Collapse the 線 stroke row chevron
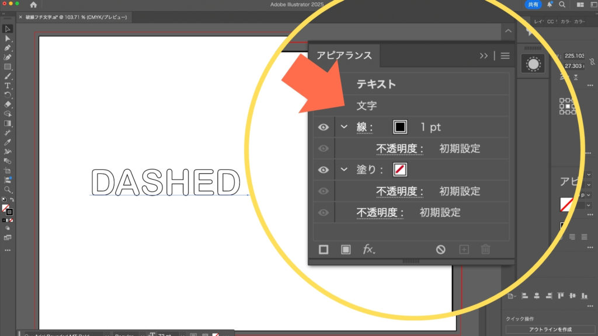 [x=344, y=127]
